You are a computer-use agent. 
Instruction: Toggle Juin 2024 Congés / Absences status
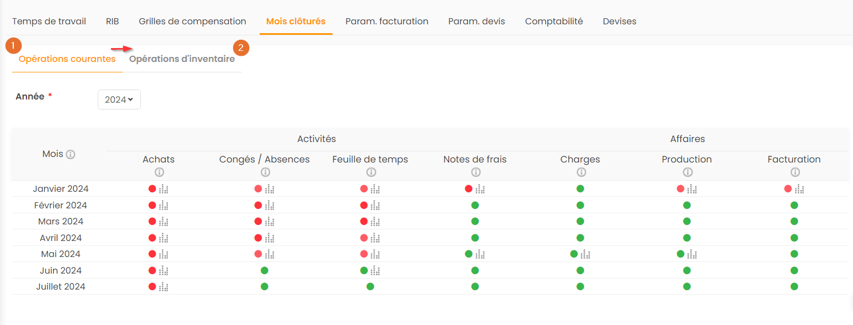tap(265, 271)
